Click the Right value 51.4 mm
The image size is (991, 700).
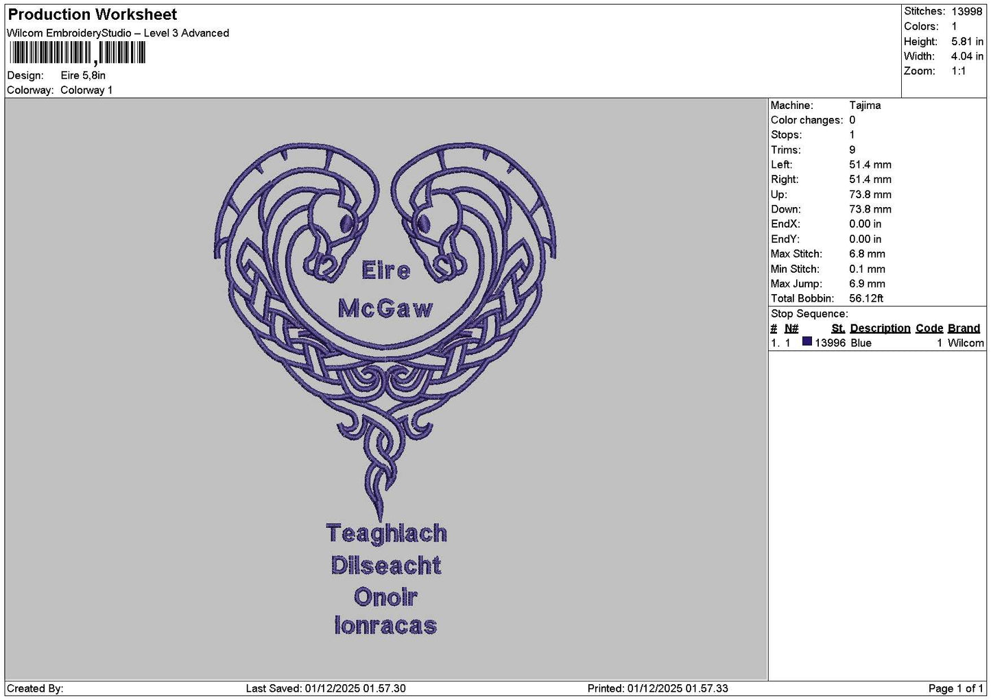click(x=870, y=180)
